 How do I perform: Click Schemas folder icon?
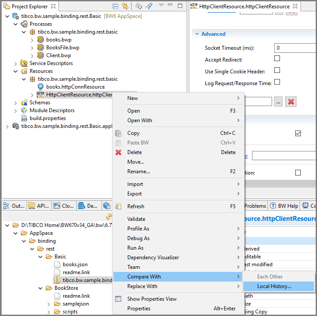point(24,103)
